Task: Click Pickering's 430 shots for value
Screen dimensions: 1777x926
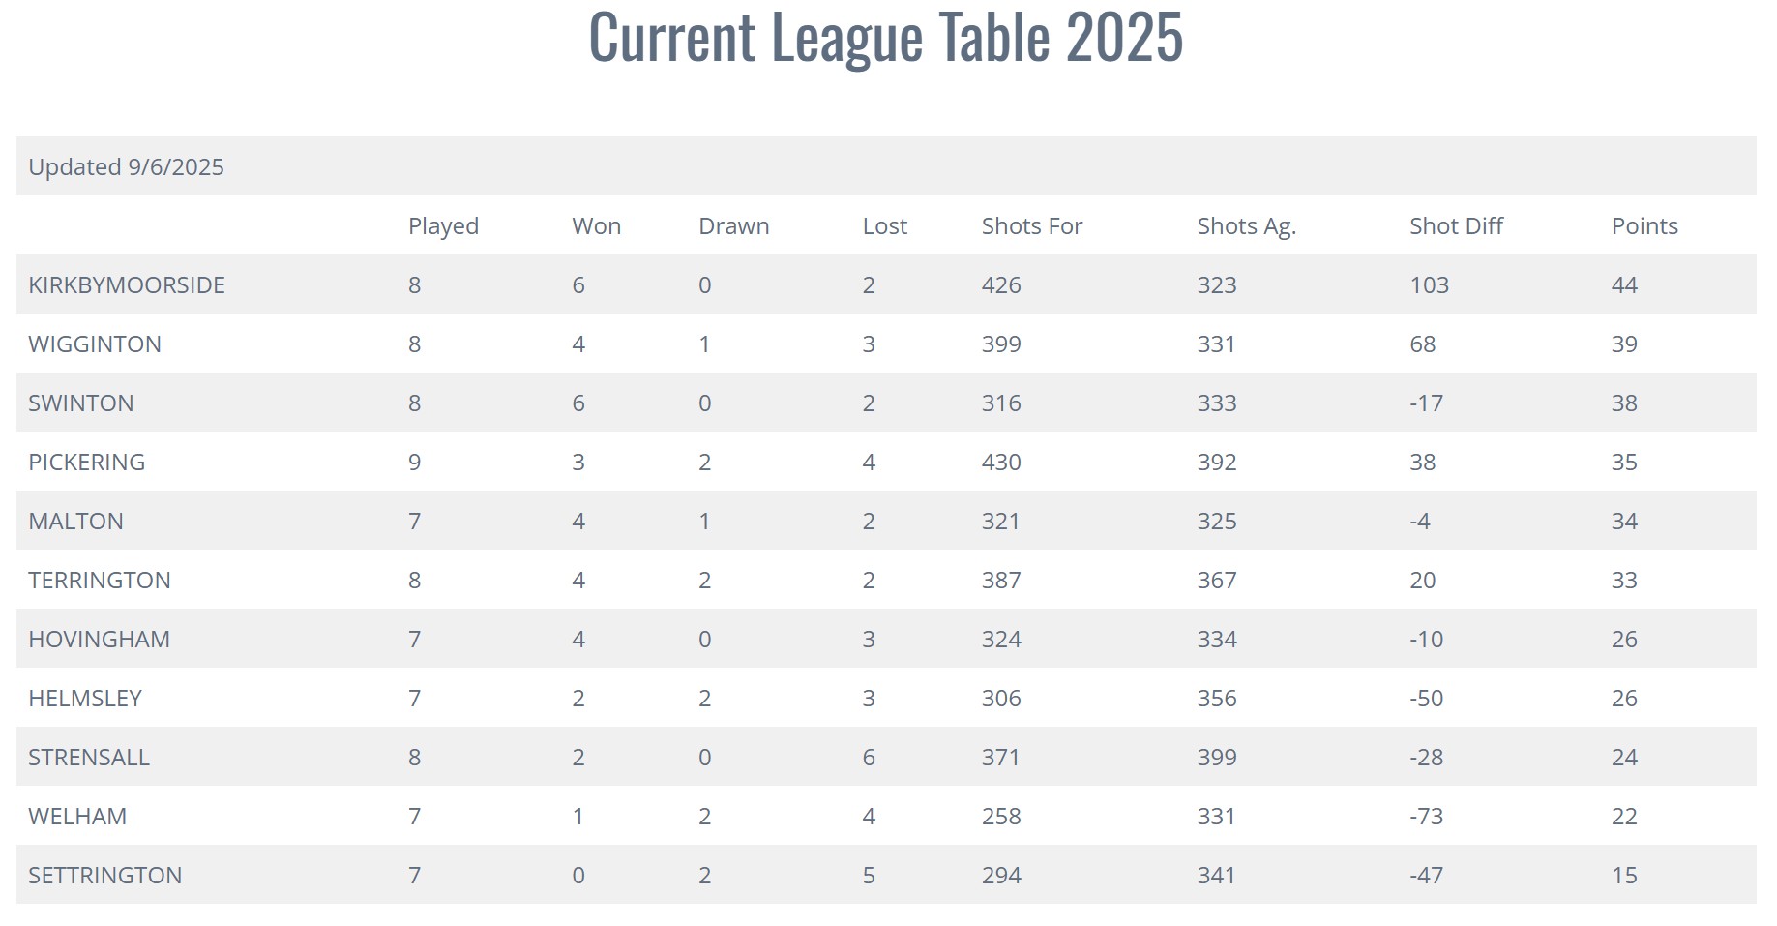Action: click(1001, 463)
